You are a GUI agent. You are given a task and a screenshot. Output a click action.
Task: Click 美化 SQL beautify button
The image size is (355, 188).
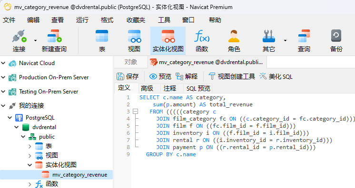276,76
